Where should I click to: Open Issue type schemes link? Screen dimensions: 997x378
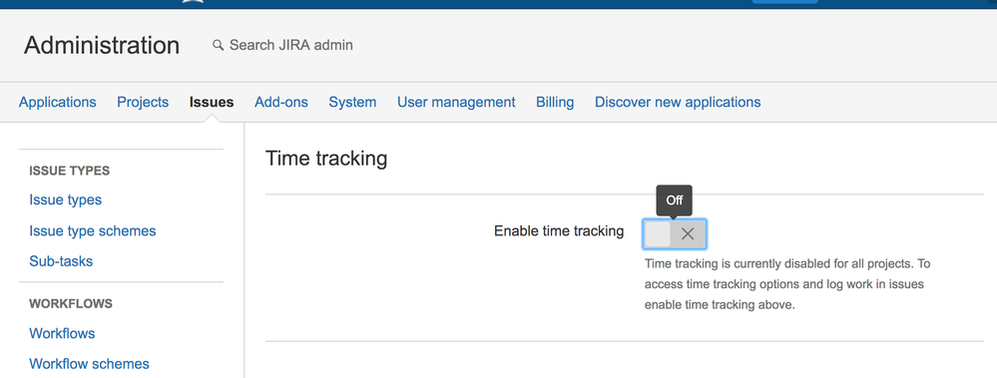pos(92,230)
